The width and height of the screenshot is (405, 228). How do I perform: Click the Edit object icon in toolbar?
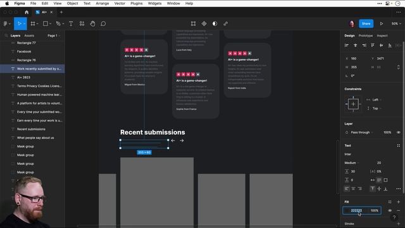click(193, 24)
